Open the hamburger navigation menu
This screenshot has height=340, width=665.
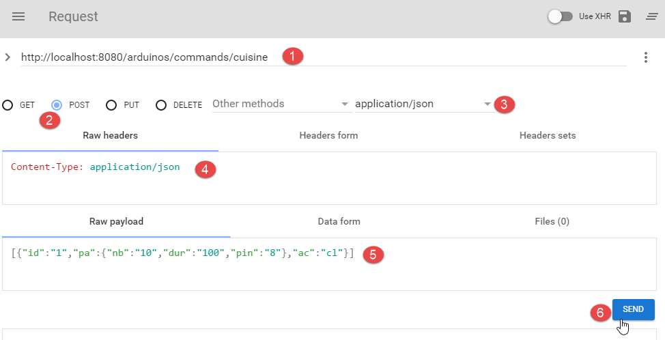pos(18,16)
